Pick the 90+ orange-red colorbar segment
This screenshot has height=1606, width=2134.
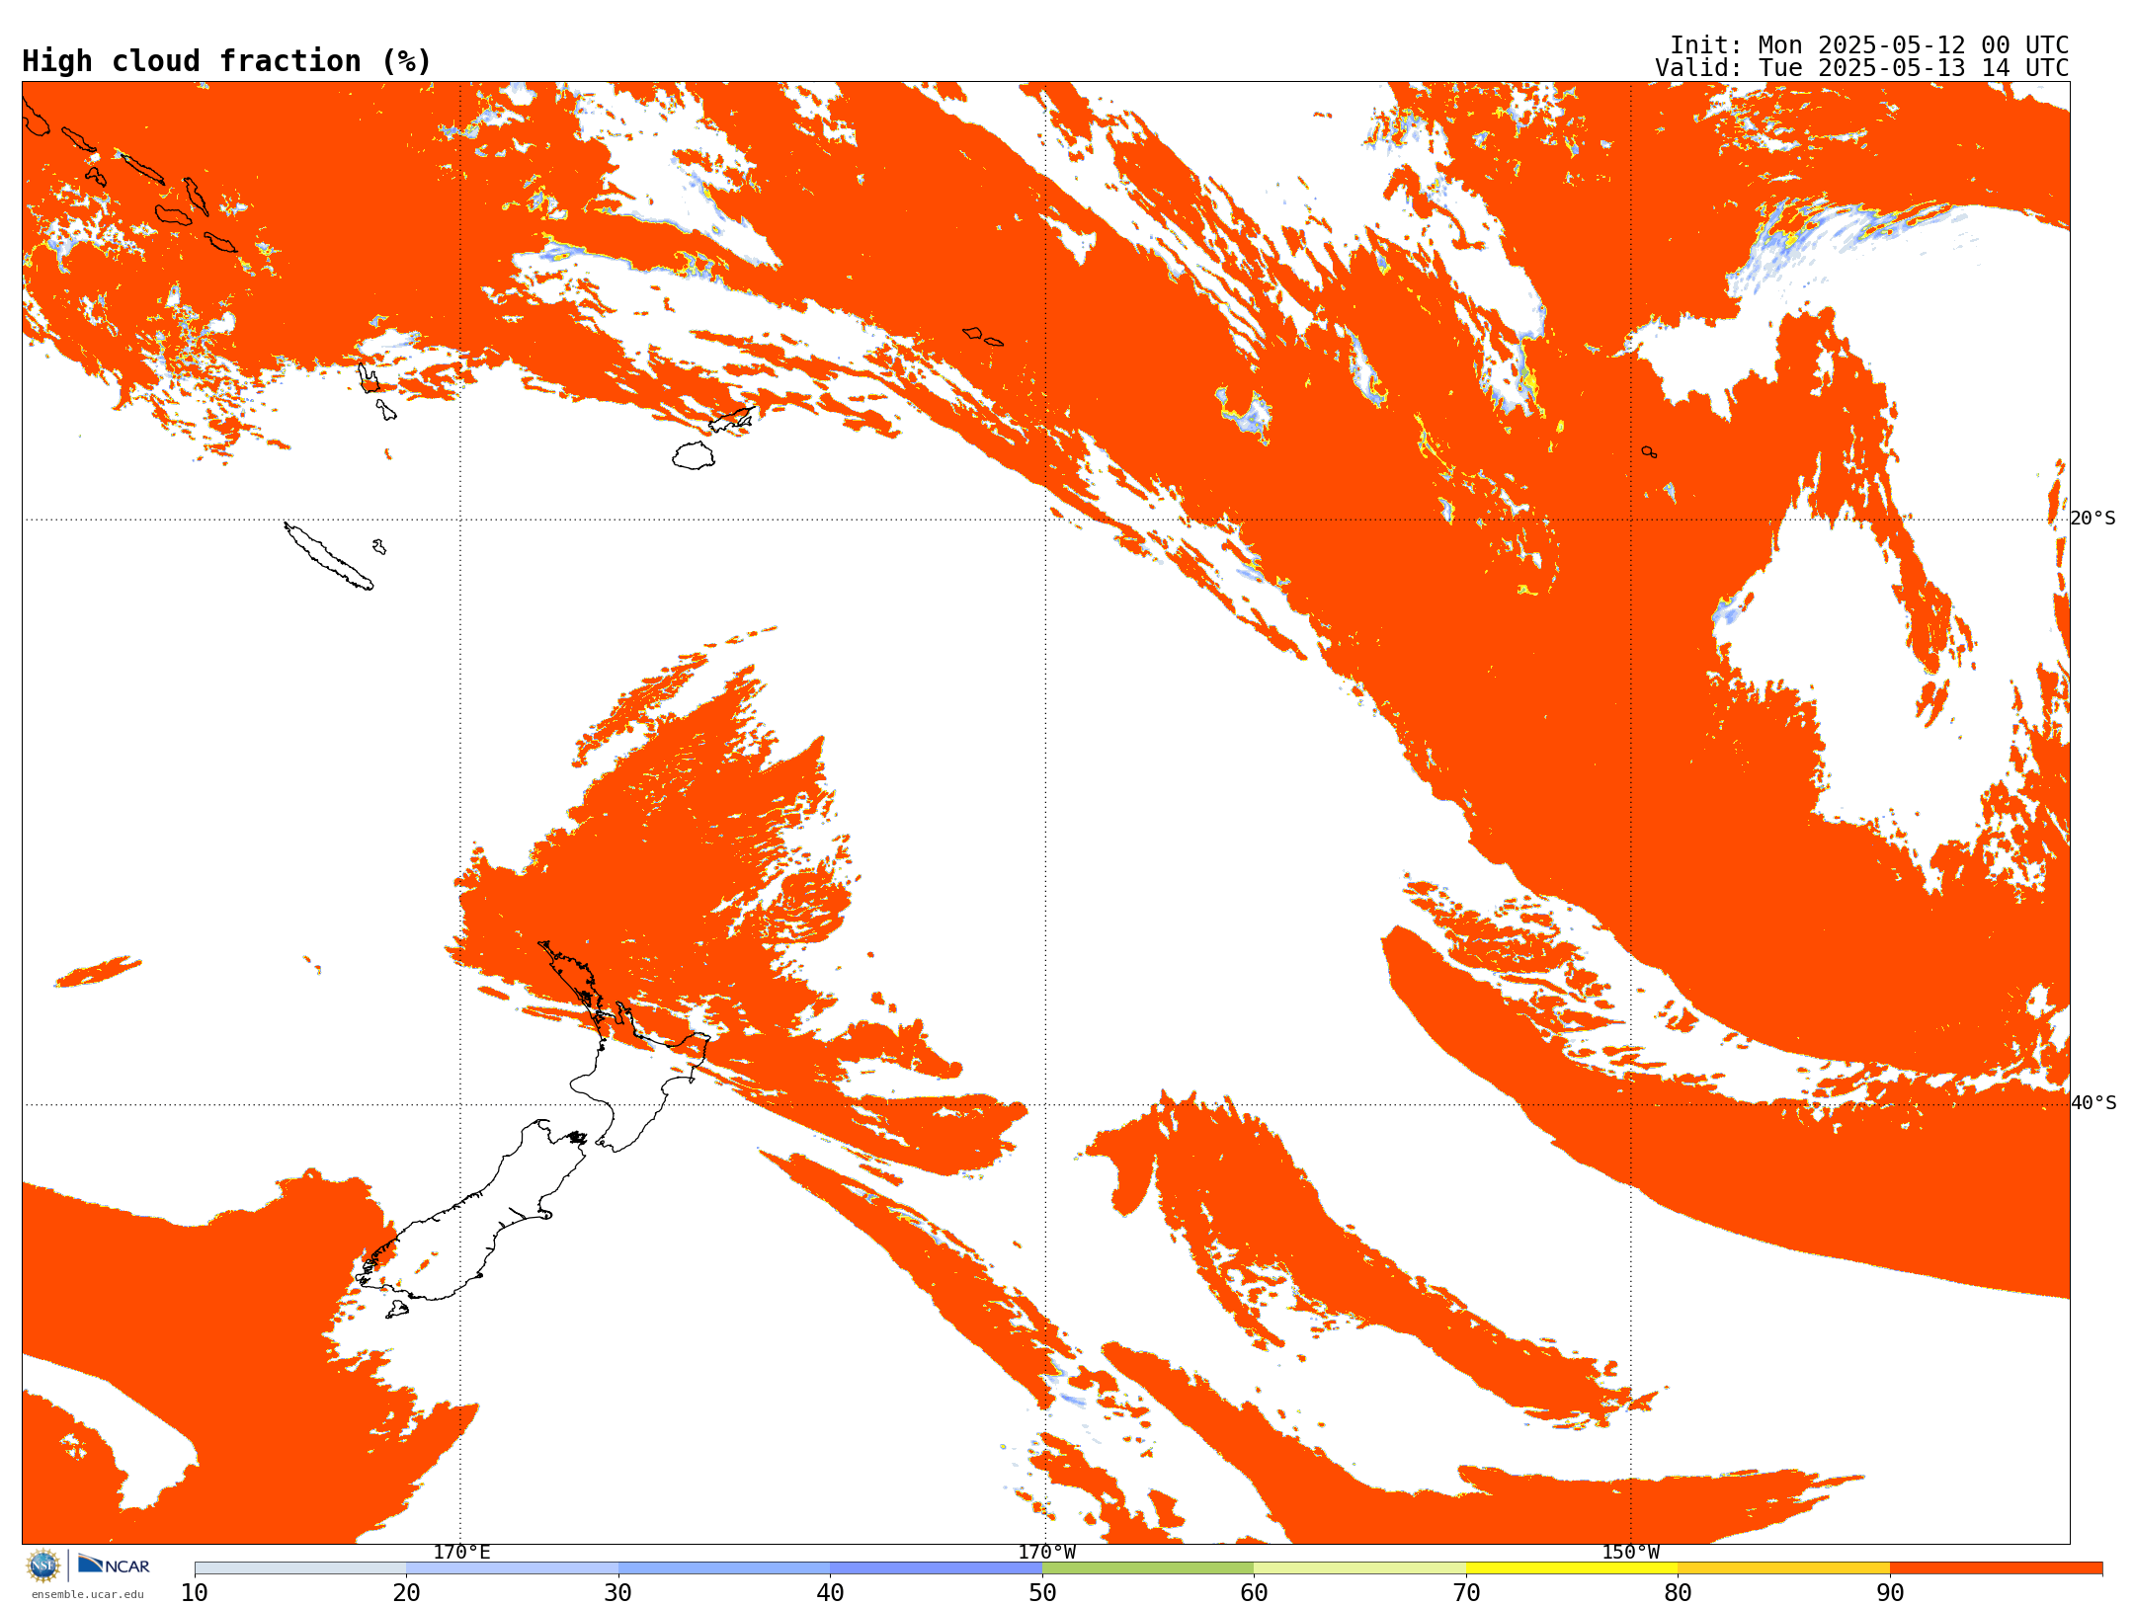[x=1996, y=1568]
